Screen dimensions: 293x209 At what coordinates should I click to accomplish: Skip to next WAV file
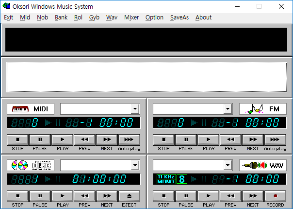[253, 196]
